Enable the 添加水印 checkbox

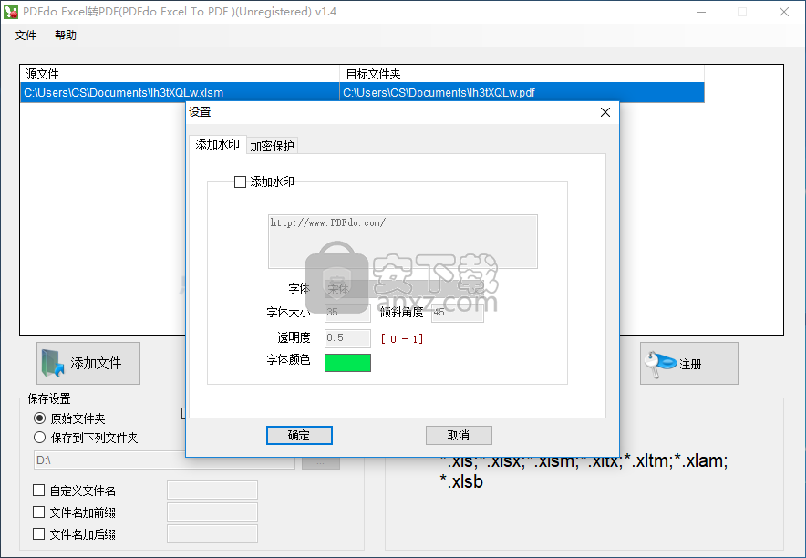pyautogui.click(x=240, y=181)
